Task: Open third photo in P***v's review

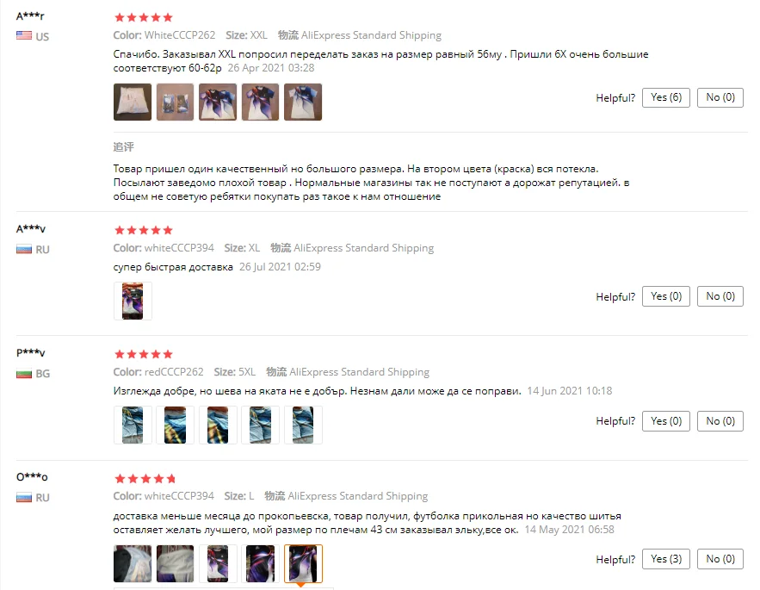Action: (x=218, y=425)
